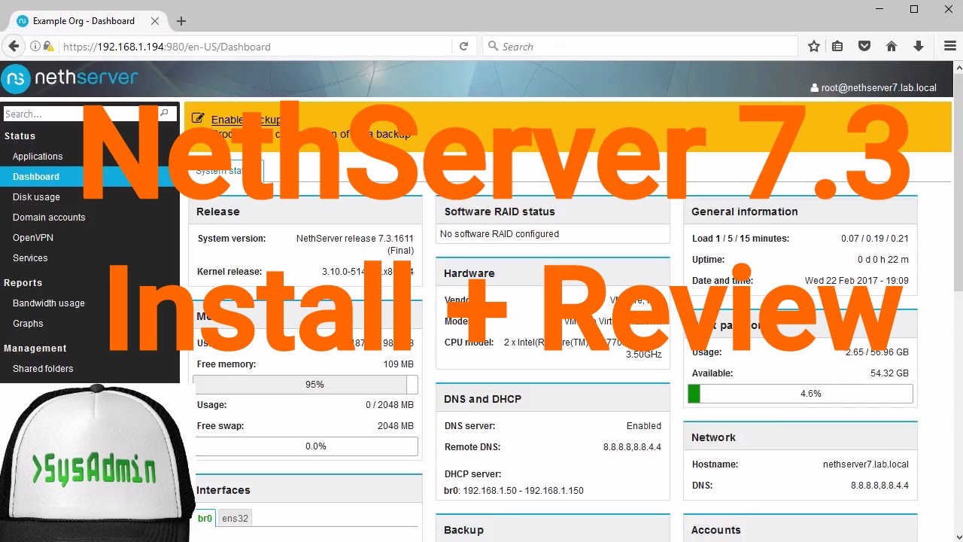Open the downloads arrow icon
Image resolution: width=963 pixels, height=542 pixels.
pyautogui.click(x=919, y=46)
